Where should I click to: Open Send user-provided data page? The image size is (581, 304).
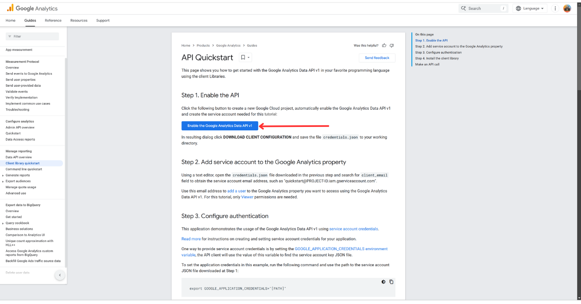tap(23, 86)
